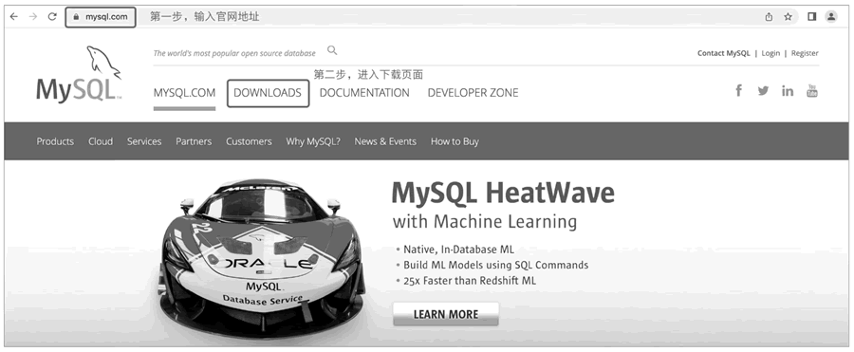This screenshot has height=352, width=854.
Task: Open the Products menu
Action: [x=55, y=141]
